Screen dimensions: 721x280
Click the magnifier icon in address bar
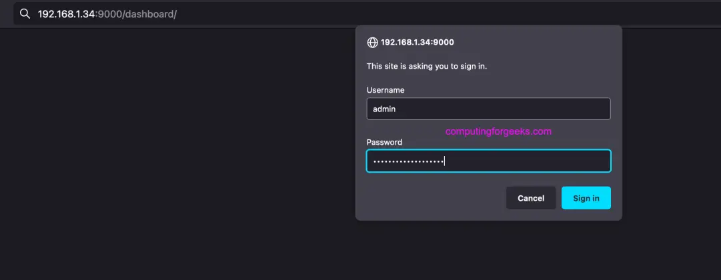click(x=25, y=14)
